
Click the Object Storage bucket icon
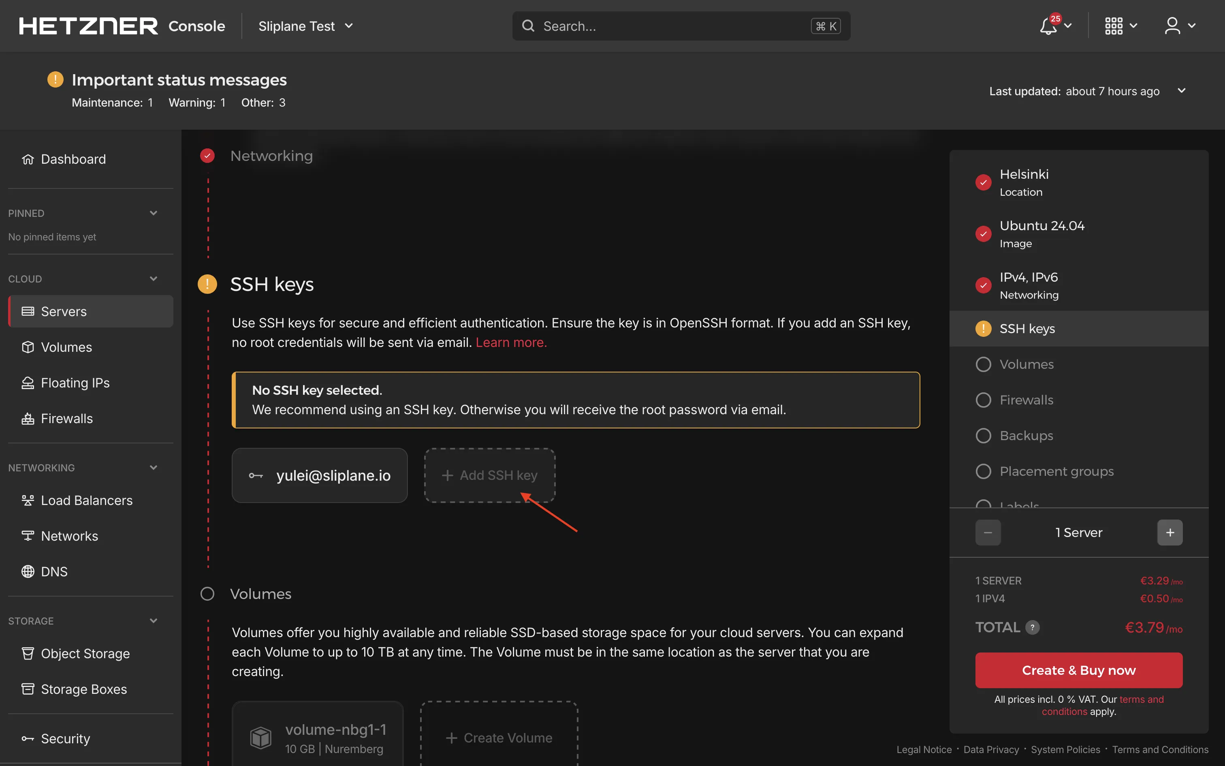[28, 653]
